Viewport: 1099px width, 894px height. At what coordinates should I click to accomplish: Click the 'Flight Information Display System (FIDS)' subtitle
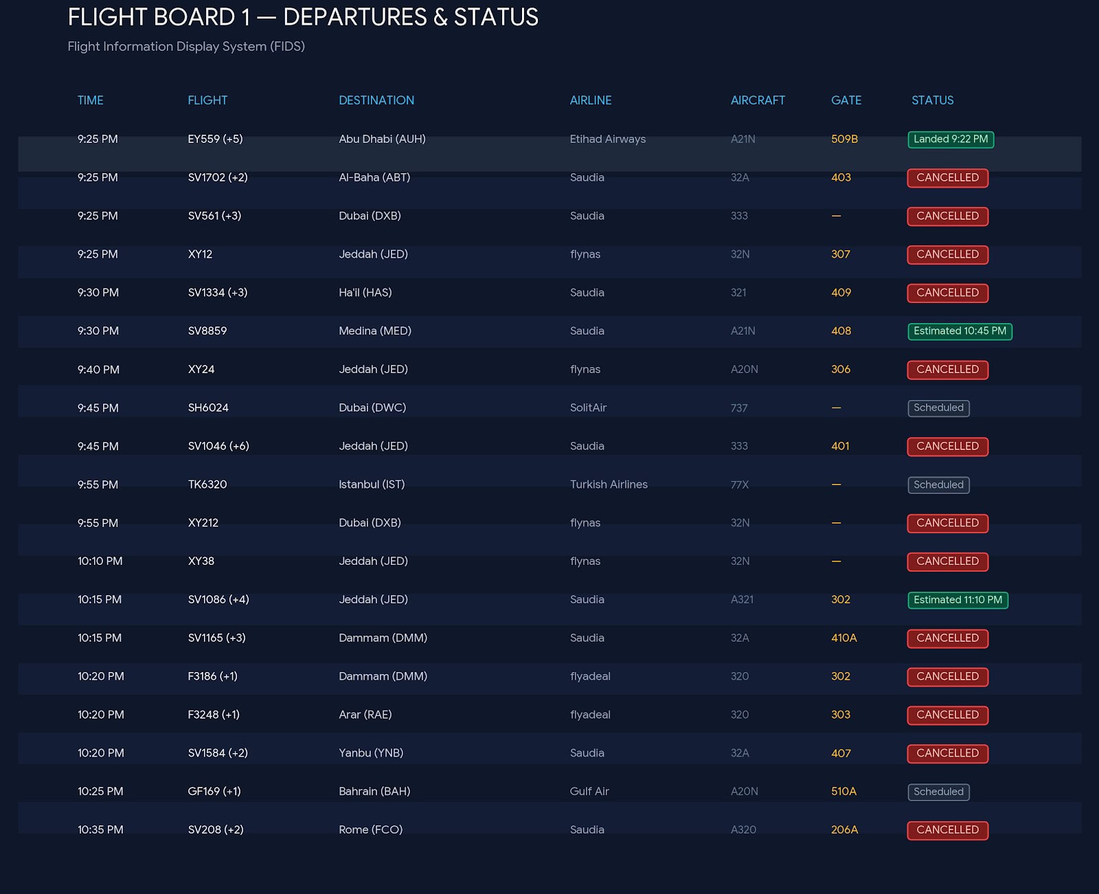click(186, 46)
